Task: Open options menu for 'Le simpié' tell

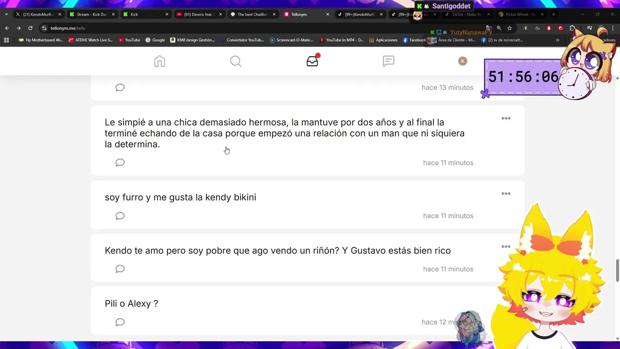Action: pos(506,118)
